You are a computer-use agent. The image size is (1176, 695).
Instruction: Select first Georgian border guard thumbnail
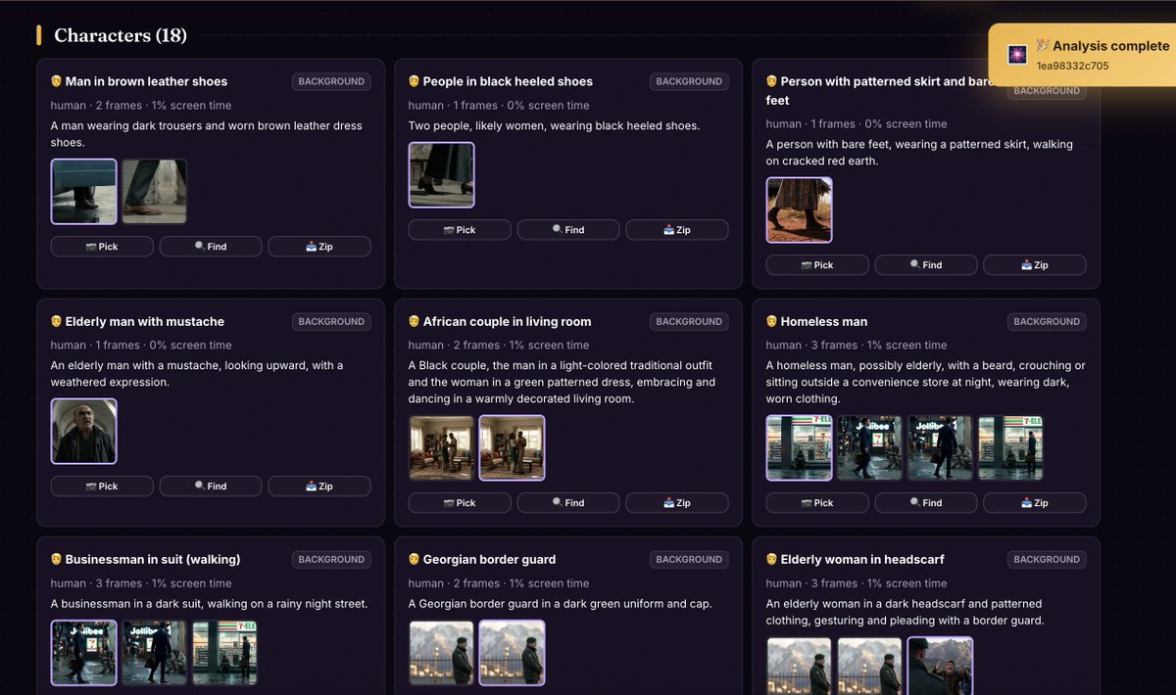point(442,653)
